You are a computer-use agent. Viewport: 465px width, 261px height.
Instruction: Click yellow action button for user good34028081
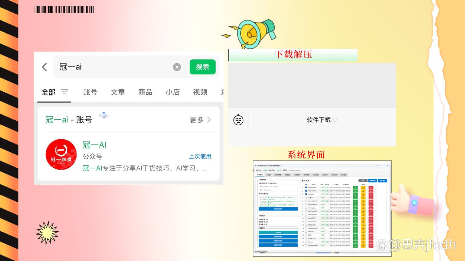(363, 228)
